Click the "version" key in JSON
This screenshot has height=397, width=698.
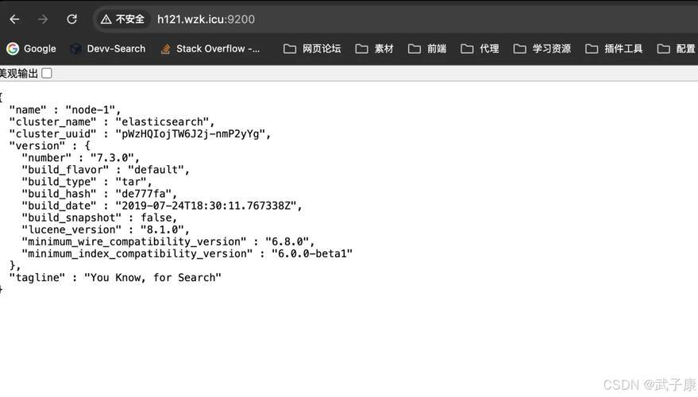[x=37, y=146]
